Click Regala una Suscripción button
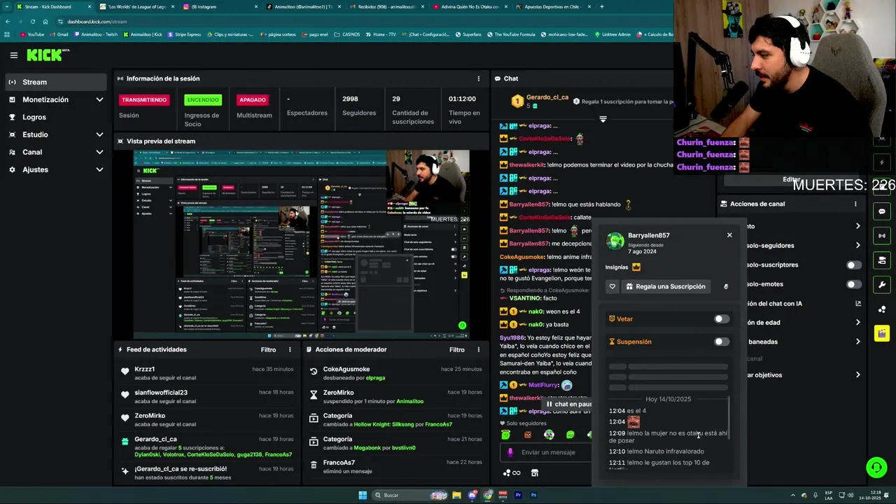The width and height of the screenshot is (896, 504). (665, 286)
